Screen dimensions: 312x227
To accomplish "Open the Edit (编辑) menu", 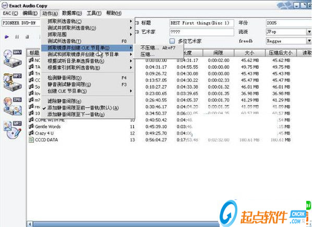I will coord(30,14).
